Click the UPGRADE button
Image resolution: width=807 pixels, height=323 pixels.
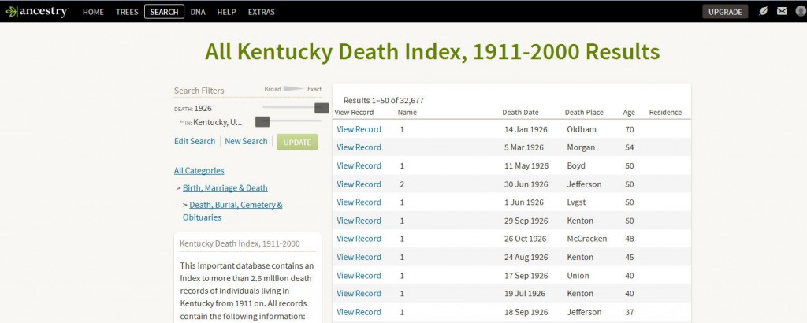(725, 12)
